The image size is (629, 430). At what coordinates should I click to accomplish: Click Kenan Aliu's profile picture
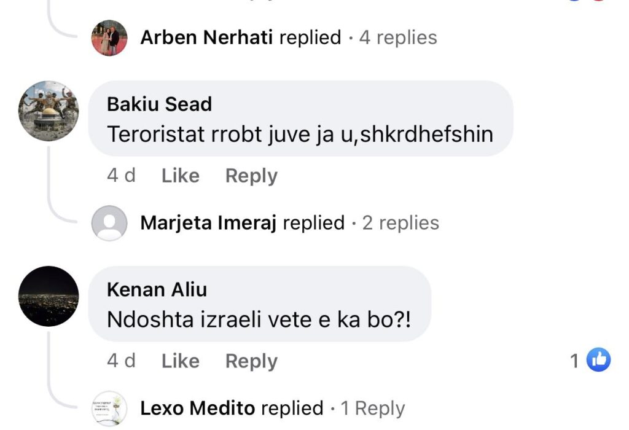[49, 296]
